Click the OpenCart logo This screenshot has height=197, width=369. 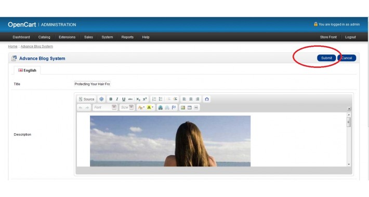(x=22, y=25)
